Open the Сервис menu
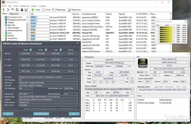This screenshot has height=124, width=191. tap(34, 6)
